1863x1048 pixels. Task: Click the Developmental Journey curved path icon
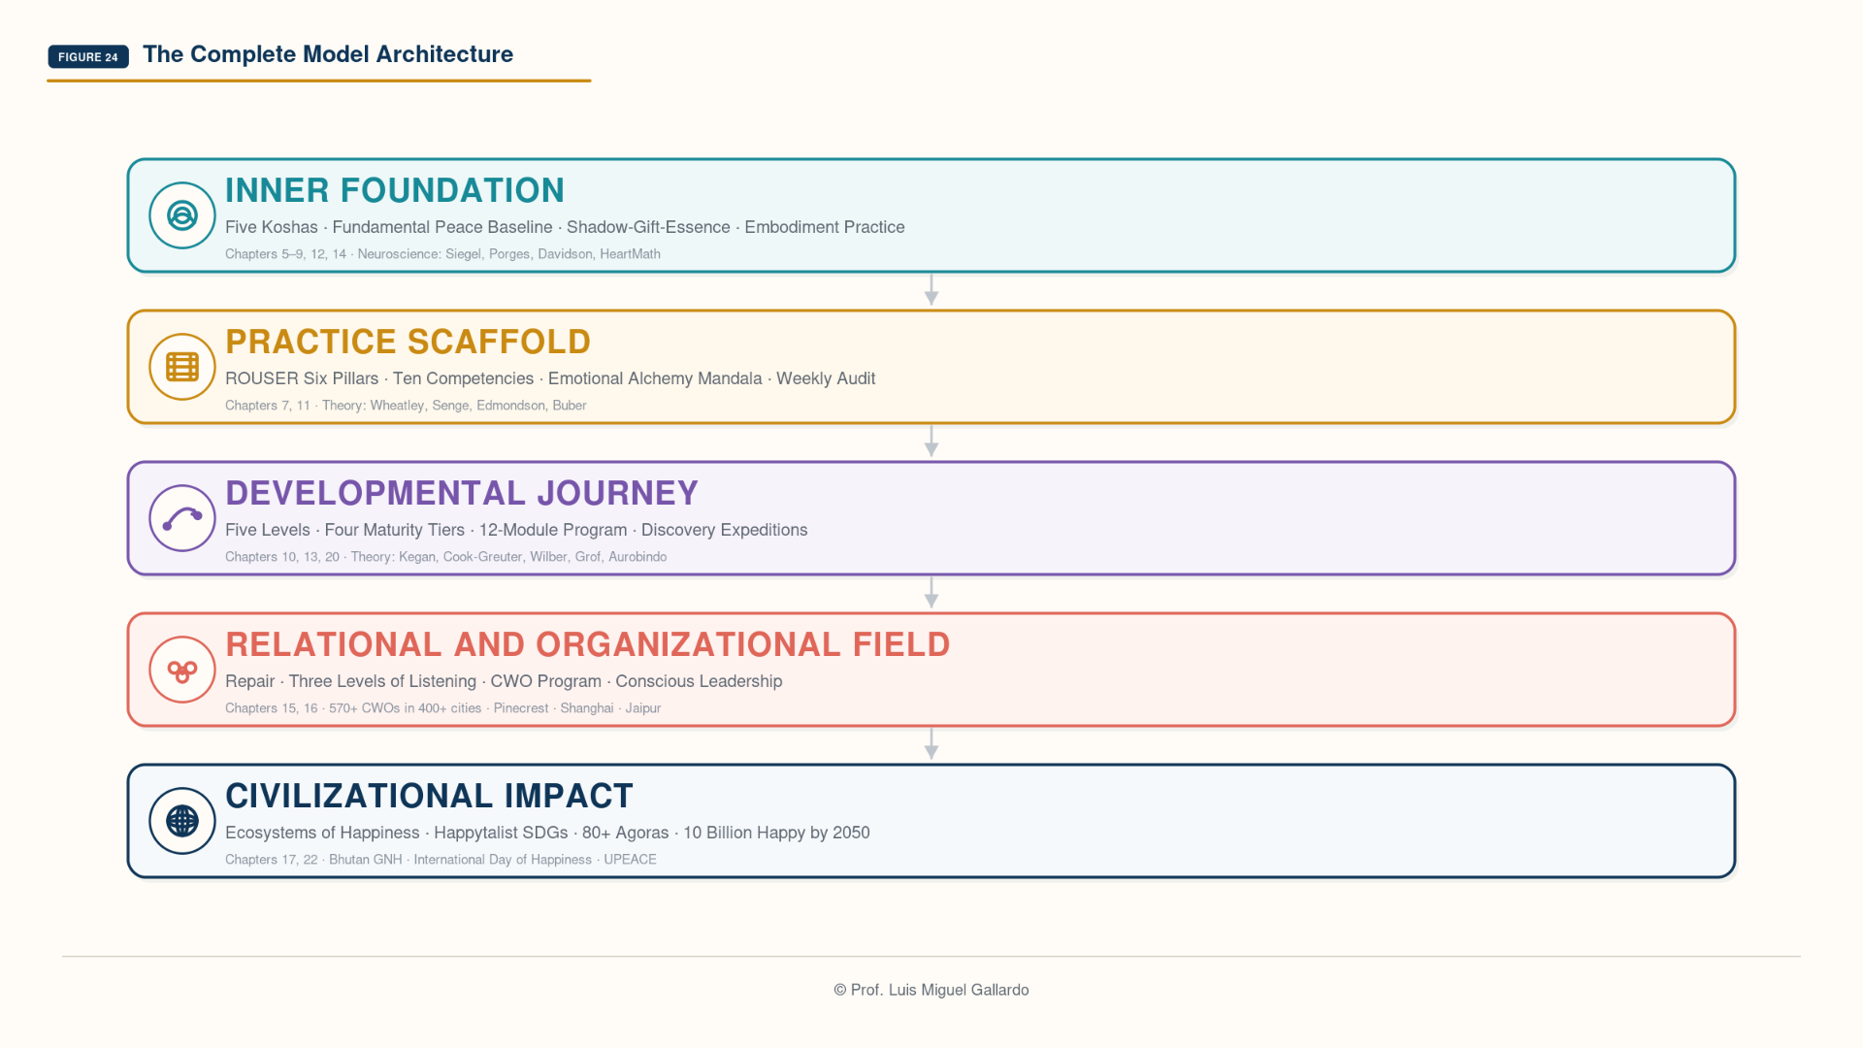pyautogui.click(x=182, y=518)
